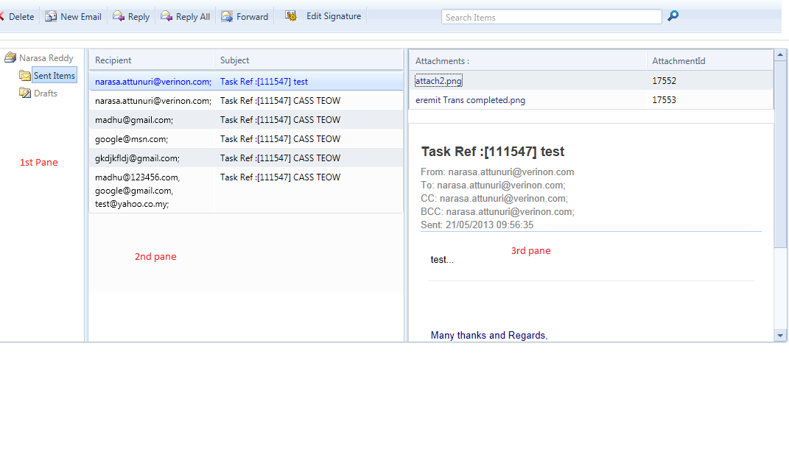The image size is (789, 452).
Task: Click the Reply button label
Action: click(x=139, y=17)
